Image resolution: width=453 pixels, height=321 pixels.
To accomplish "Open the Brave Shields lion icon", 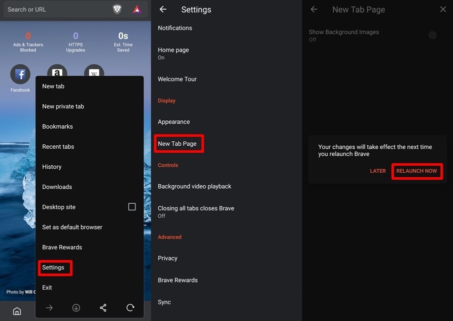I will coord(117,9).
